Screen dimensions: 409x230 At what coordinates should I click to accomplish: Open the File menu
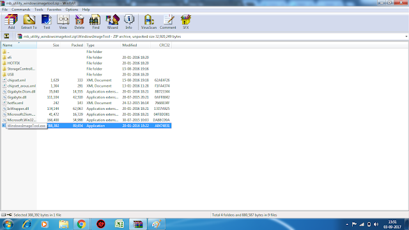click(4, 10)
